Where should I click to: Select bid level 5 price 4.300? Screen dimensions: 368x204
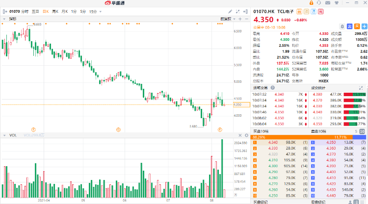(x=273, y=166)
